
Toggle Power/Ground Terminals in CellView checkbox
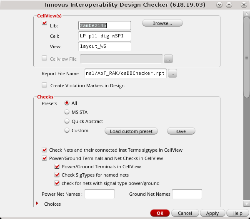pos(57,166)
